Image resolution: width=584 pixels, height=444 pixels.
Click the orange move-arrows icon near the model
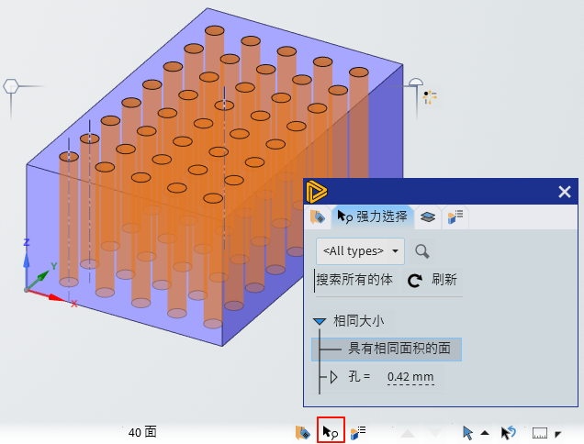[x=430, y=97]
